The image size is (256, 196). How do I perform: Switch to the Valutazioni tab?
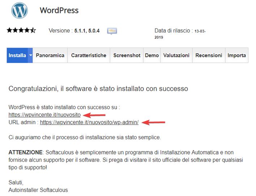tap(176, 55)
